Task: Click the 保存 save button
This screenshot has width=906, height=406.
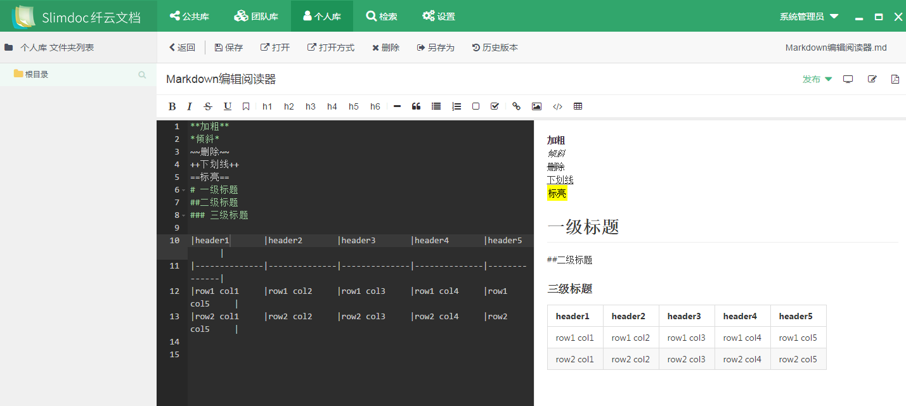Action: 229,48
